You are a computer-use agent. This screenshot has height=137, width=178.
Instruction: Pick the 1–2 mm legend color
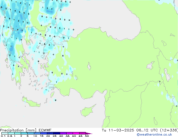pos(18,133)
